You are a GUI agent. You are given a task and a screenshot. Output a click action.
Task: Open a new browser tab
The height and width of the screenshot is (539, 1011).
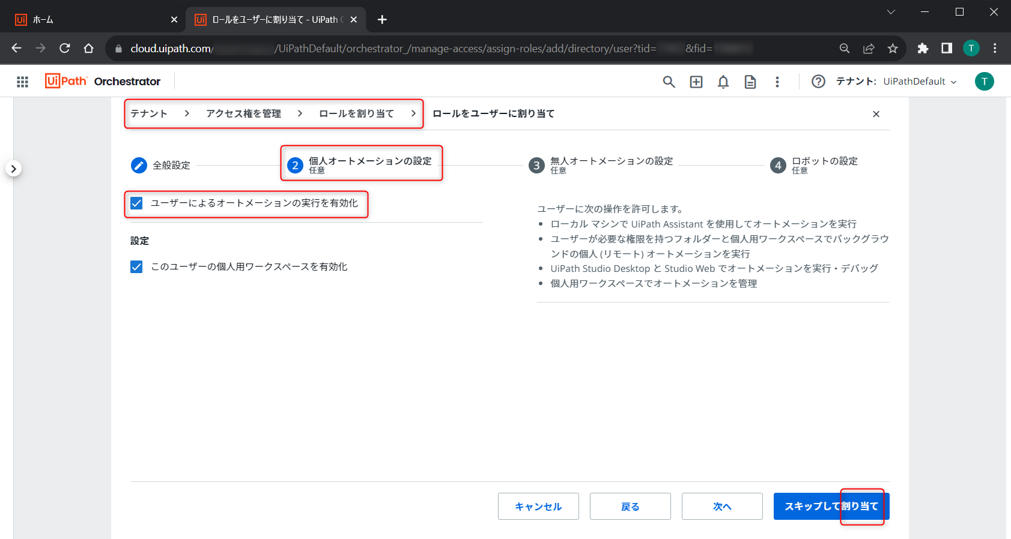(382, 20)
